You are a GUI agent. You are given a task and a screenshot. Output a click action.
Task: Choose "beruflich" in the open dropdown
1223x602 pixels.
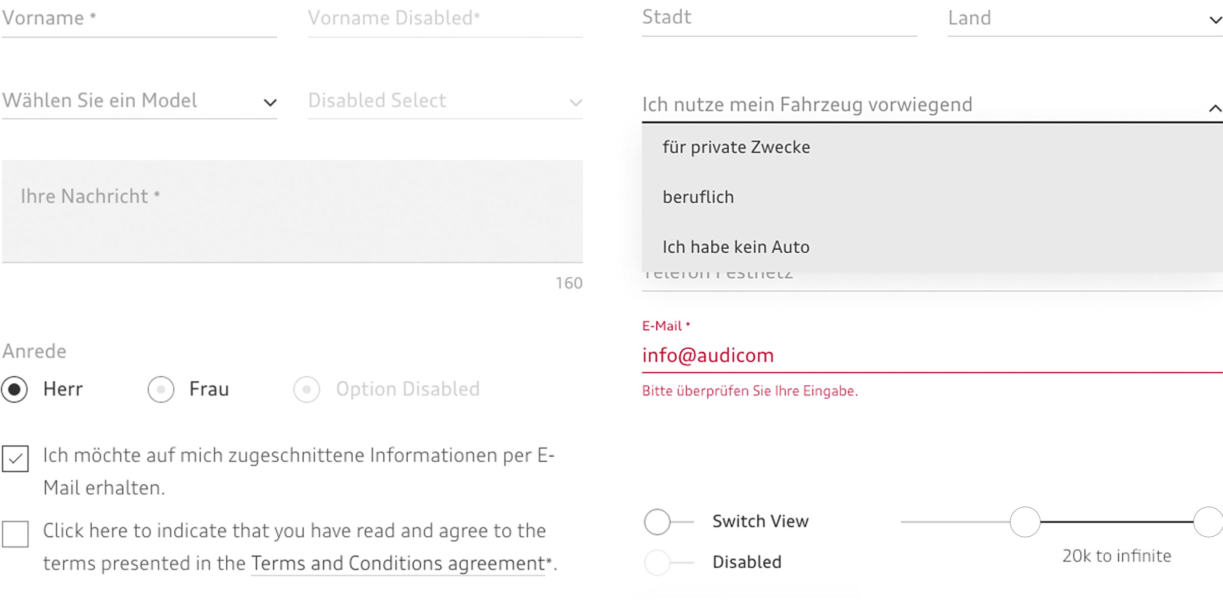tap(698, 197)
